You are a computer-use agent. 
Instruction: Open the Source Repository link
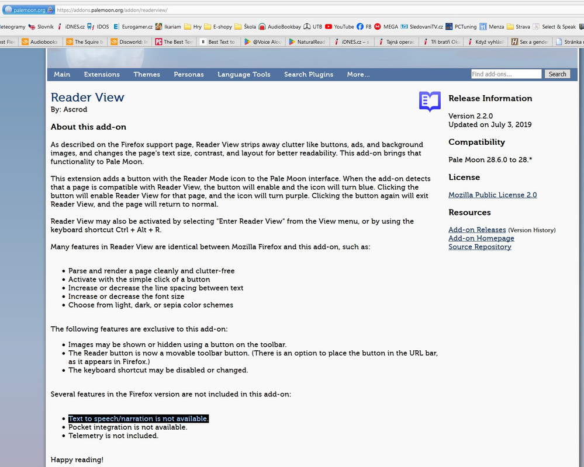(480, 247)
